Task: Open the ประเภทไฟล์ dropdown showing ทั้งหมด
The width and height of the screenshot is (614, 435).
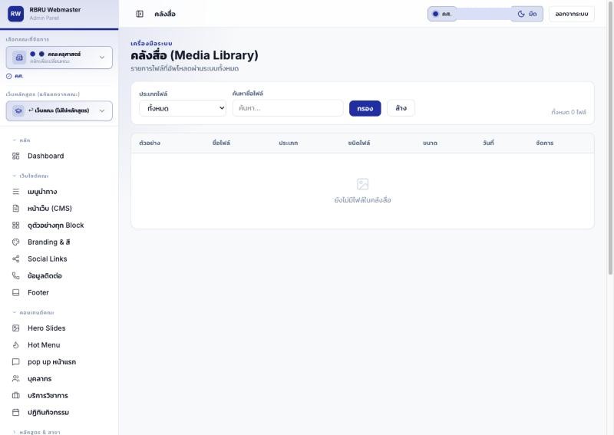Action: 183,108
